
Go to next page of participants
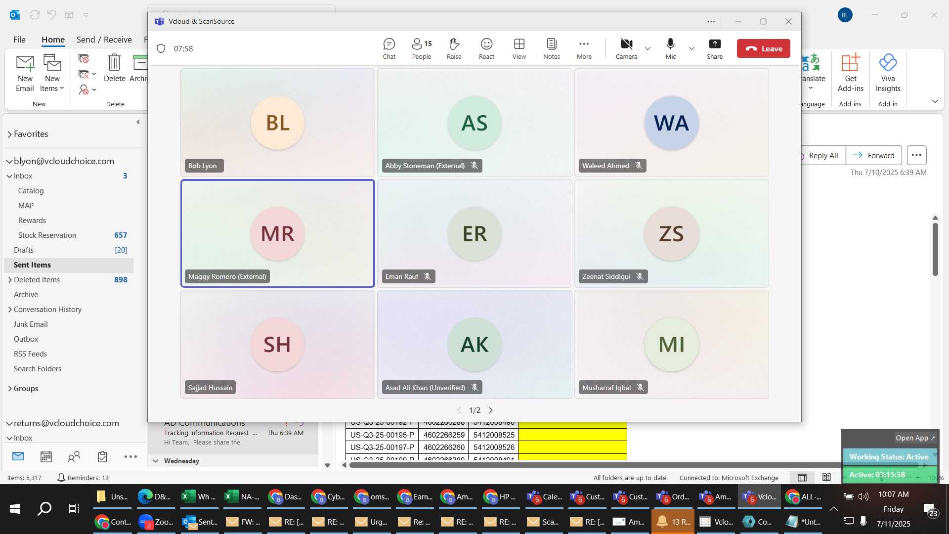[x=490, y=410]
